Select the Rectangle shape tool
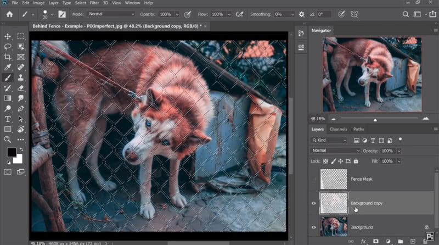Image resolution: width=439 pixels, height=245 pixels. (x=8, y=129)
